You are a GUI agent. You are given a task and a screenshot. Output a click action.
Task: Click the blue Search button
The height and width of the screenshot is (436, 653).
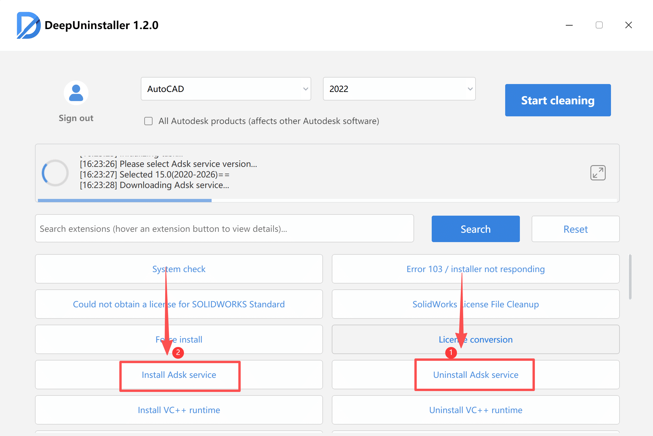[475, 229]
